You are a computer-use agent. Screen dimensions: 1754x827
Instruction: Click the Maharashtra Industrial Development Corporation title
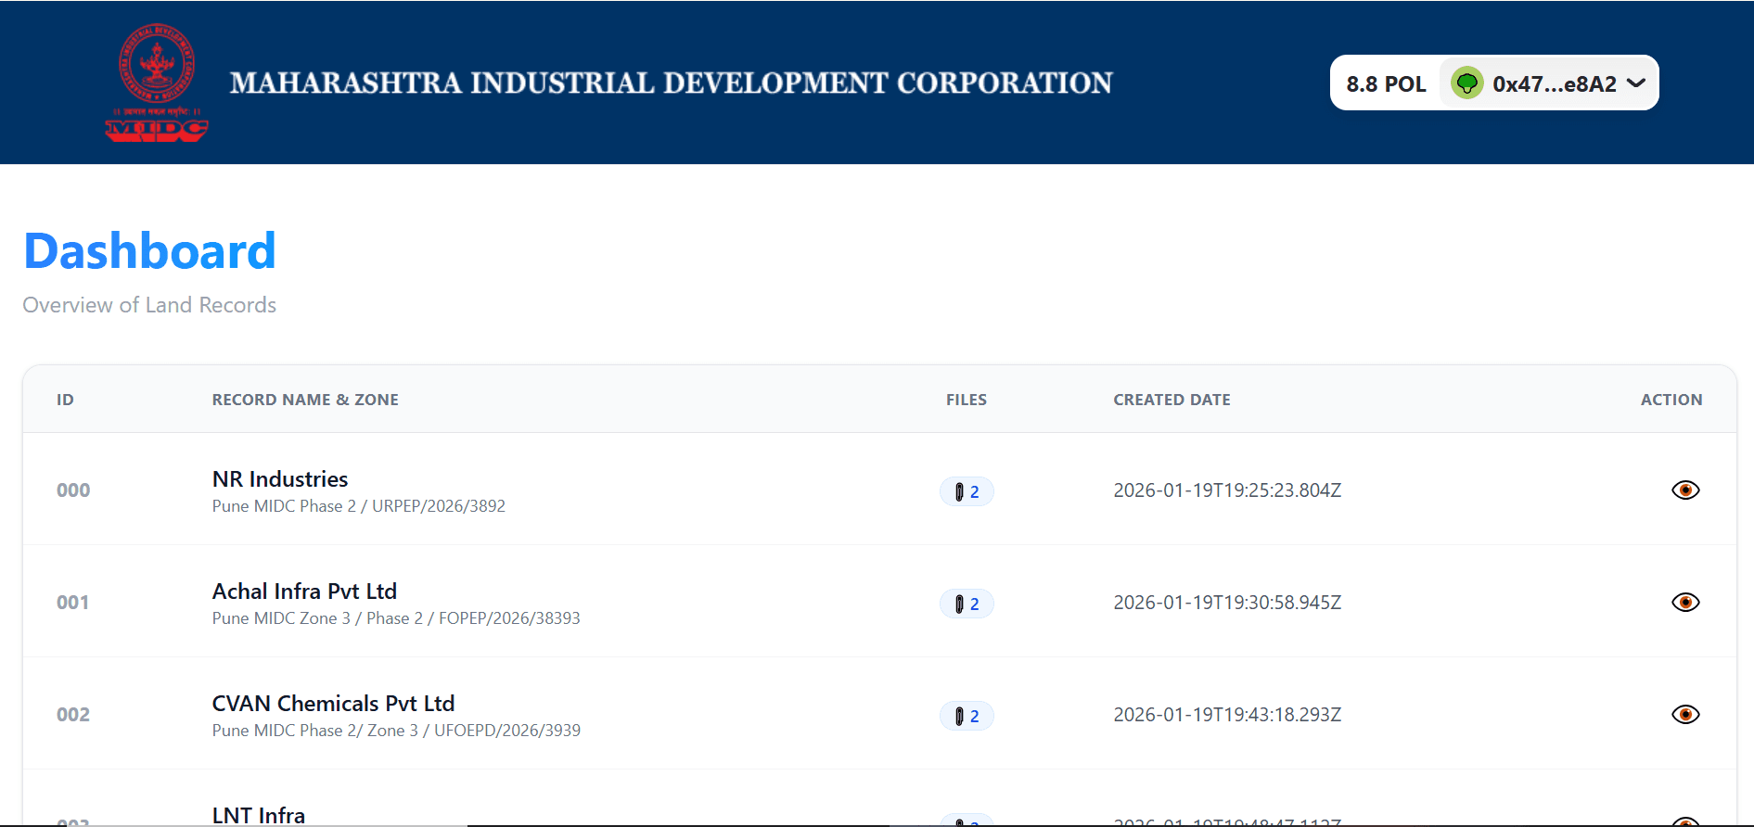coord(671,83)
